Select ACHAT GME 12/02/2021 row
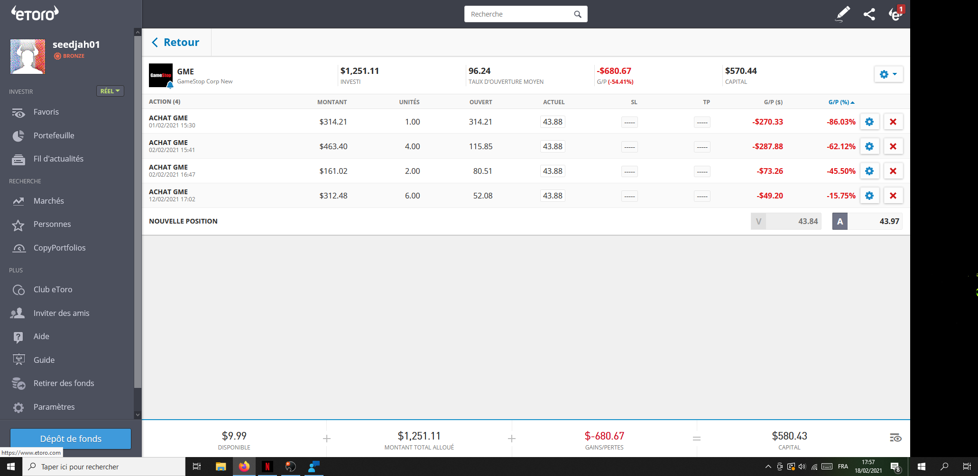Image resolution: width=978 pixels, height=476 pixels. pos(526,196)
